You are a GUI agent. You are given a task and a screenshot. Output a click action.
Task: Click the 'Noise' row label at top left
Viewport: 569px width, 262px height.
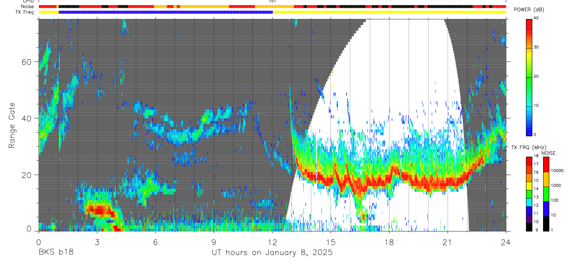28,7
